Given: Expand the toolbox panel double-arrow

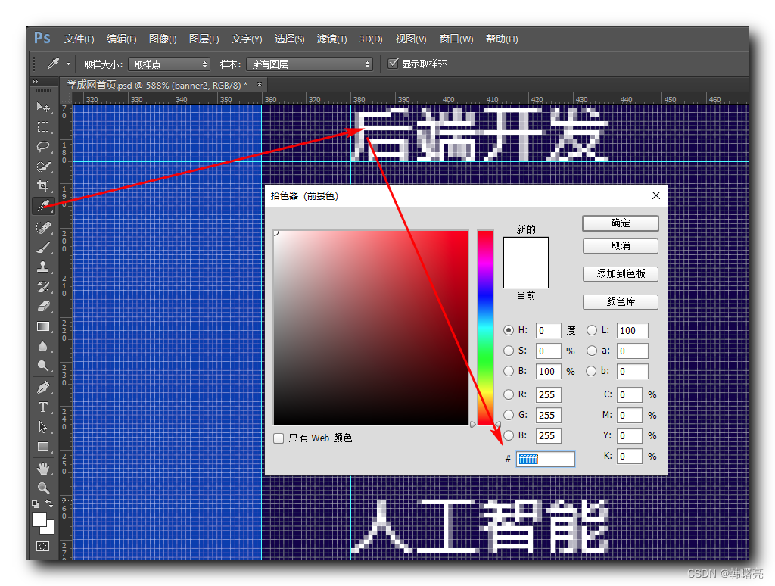Looking at the screenshot, I should pyautogui.click(x=36, y=81).
